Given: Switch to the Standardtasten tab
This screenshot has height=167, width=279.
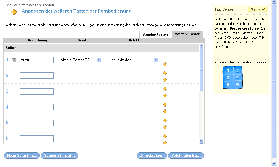Looking at the screenshot, I should click(155, 34).
